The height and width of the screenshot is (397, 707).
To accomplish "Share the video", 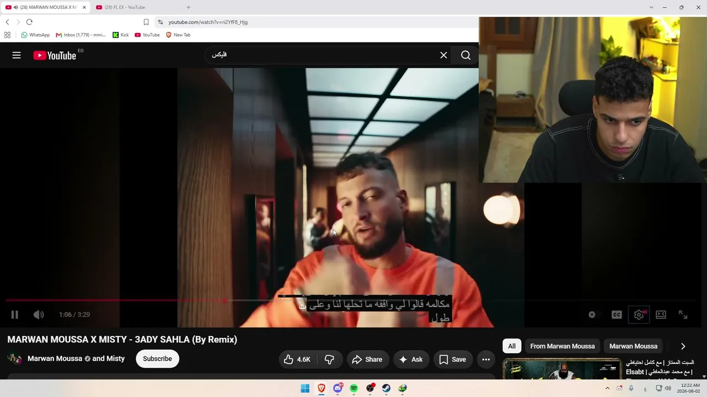I will pos(367,360).
